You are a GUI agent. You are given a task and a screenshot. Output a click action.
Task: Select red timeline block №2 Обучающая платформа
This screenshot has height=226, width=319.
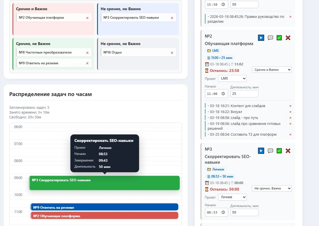point(104,216)
